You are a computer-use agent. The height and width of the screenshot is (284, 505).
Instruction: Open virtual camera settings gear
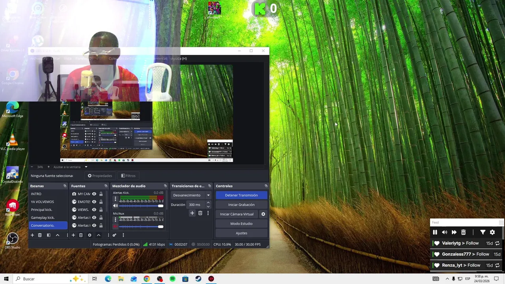tap(263, 214)
